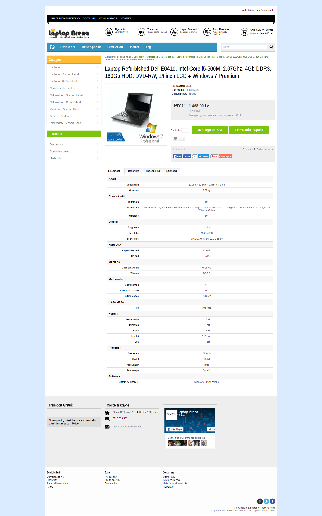322x516 pixels.
Task: Click the Facebook icon in footer
Action: pos(272,501)
